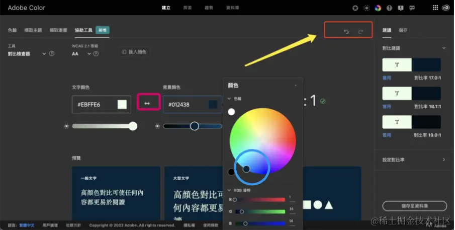
Task: Click the B blue slider
Action: (x=260, y=223)
